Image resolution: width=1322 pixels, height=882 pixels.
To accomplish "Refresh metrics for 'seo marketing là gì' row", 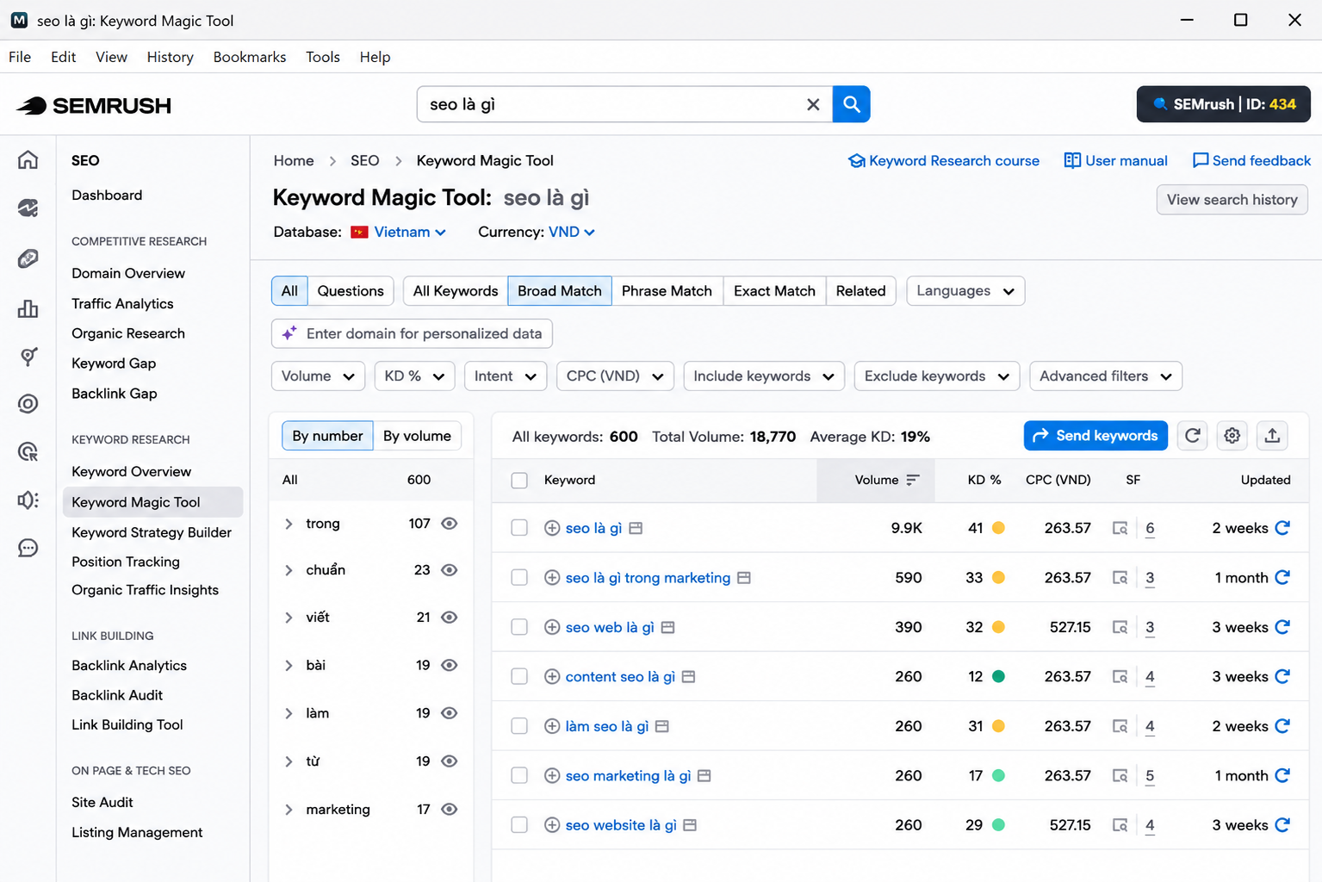I will [1282, 776].
